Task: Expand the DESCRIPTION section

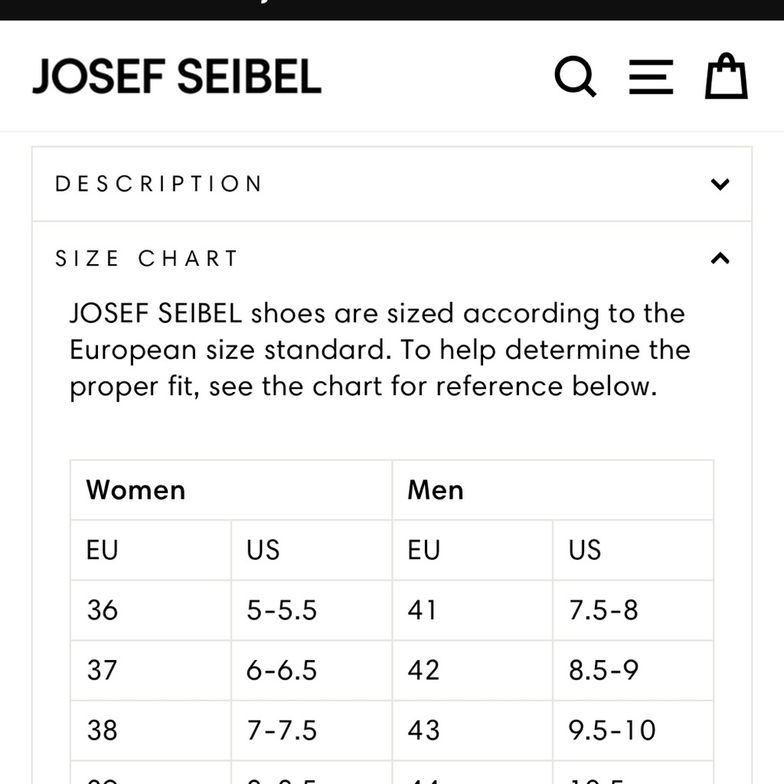Action: point(392,183)
